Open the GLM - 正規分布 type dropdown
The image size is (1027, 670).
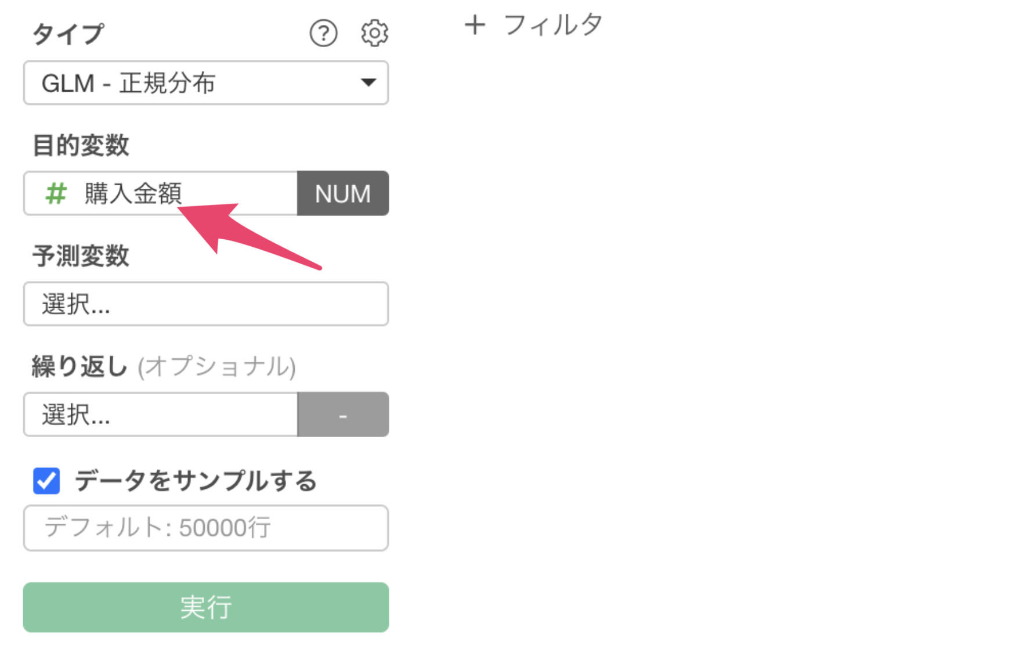click(x=206, y=83)
